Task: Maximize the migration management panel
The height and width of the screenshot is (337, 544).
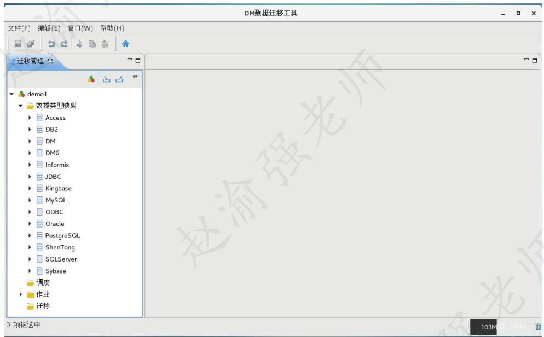Action: pos(138,60)
